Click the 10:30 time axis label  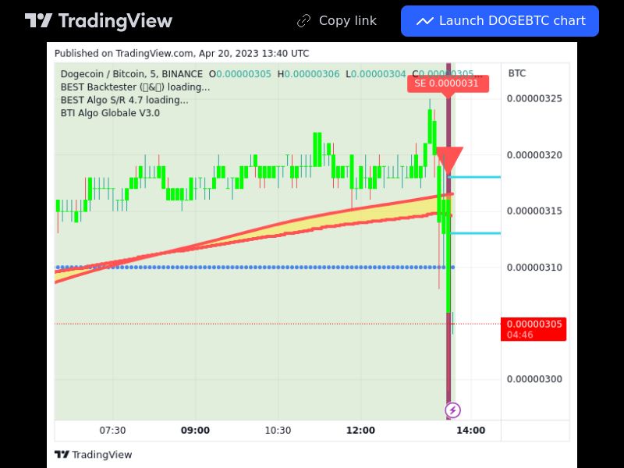tap(278, 431)
